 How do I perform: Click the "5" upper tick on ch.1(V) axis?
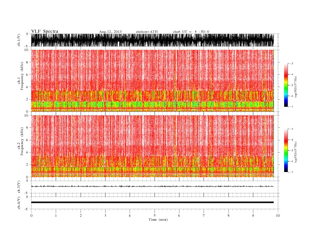point(27,34)
